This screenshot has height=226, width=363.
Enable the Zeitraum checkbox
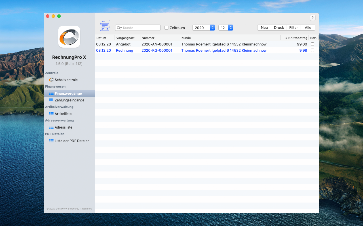(x=166, y=28)
